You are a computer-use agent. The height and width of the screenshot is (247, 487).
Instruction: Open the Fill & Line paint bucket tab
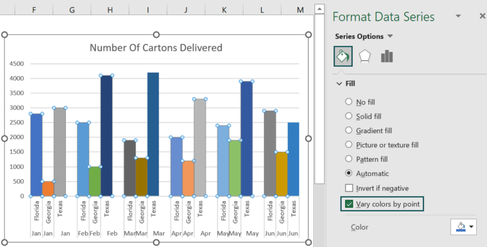click(x=343, y=57)
